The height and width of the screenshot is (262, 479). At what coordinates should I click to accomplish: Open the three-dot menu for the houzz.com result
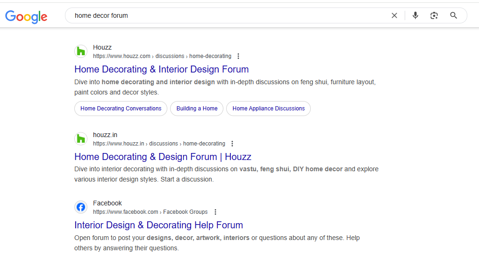point(238,56)
